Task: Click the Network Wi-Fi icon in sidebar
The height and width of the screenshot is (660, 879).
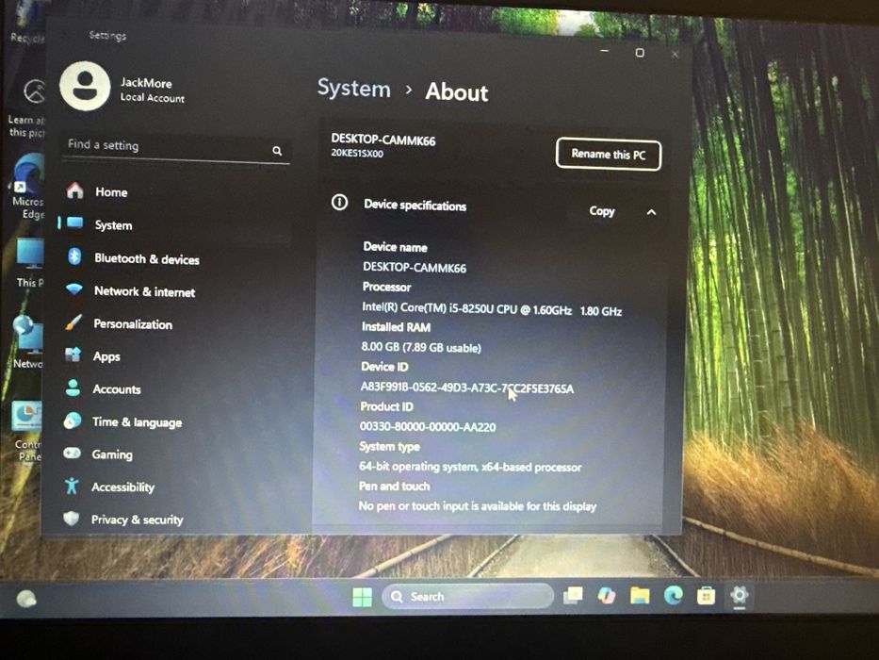Action: click(74, 289)
